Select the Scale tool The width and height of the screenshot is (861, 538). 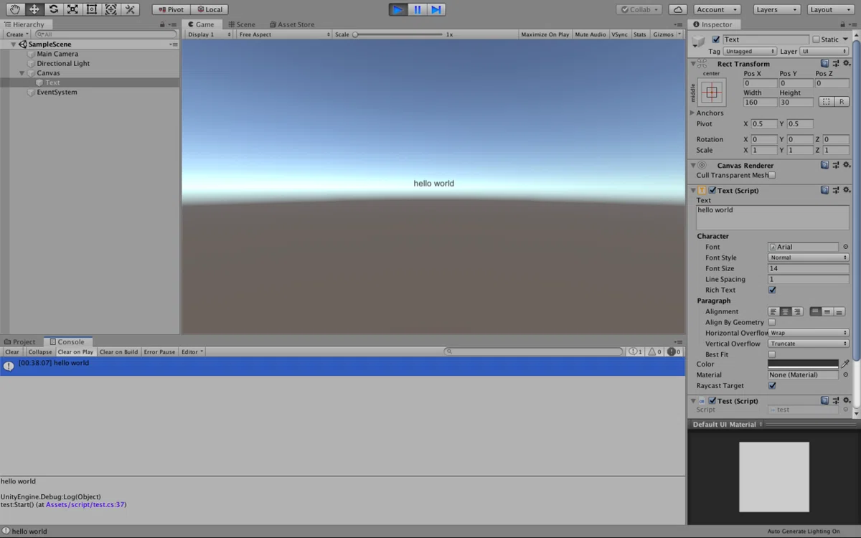[72, 9]
